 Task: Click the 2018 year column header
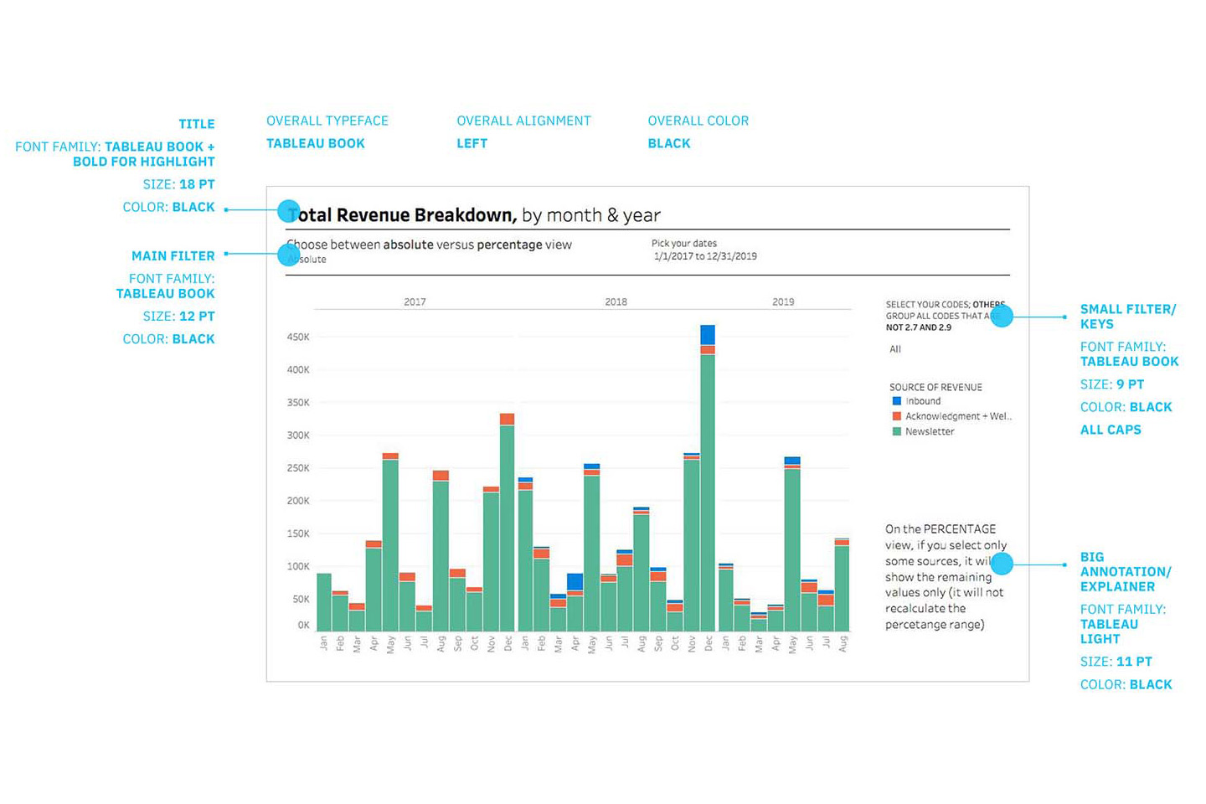click(616, 301)
